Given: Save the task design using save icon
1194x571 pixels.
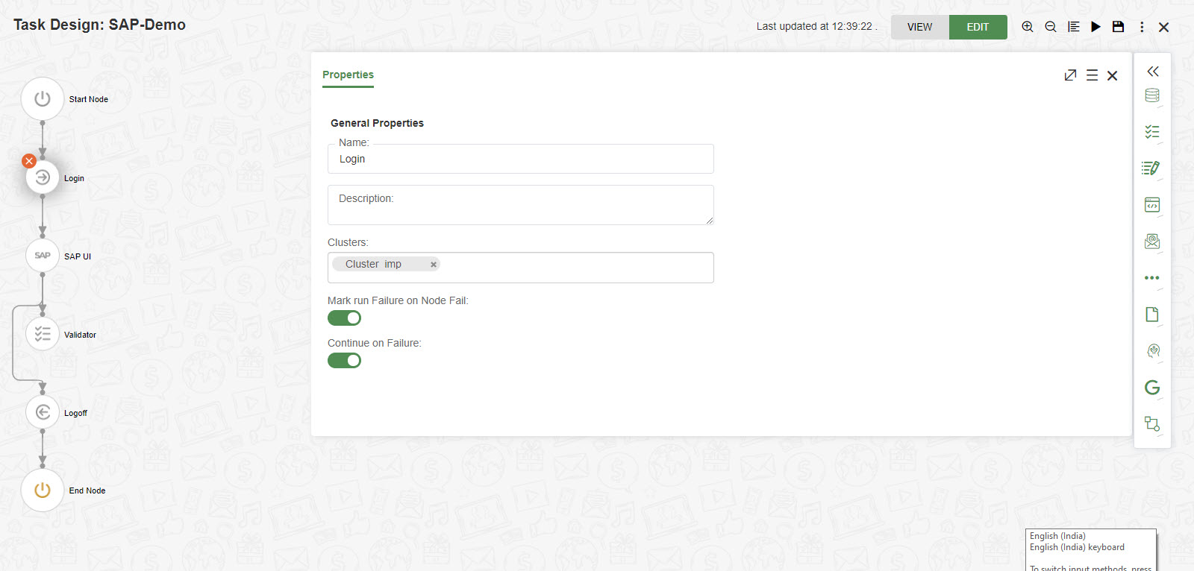Looking at the screenshot, I should point(1118,26).
